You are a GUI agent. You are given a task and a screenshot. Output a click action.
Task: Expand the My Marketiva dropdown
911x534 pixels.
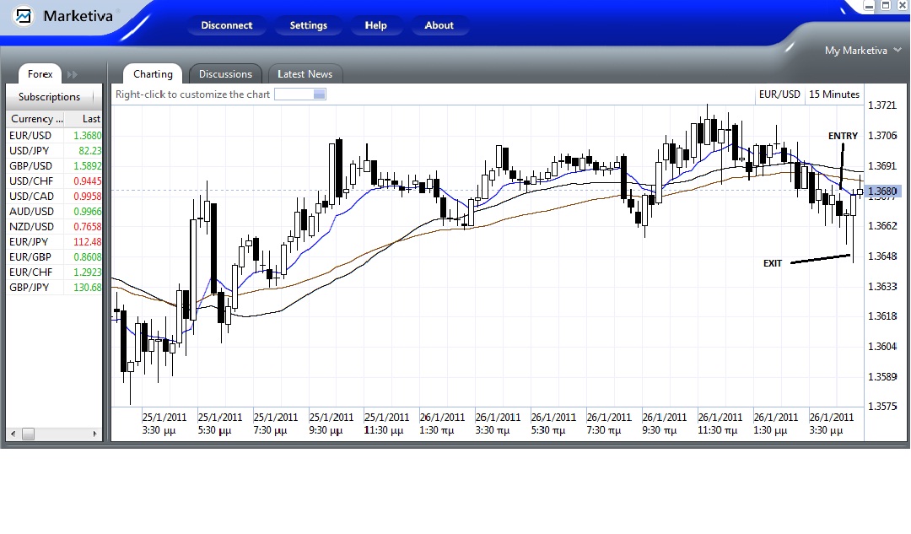tap(863, 51)
